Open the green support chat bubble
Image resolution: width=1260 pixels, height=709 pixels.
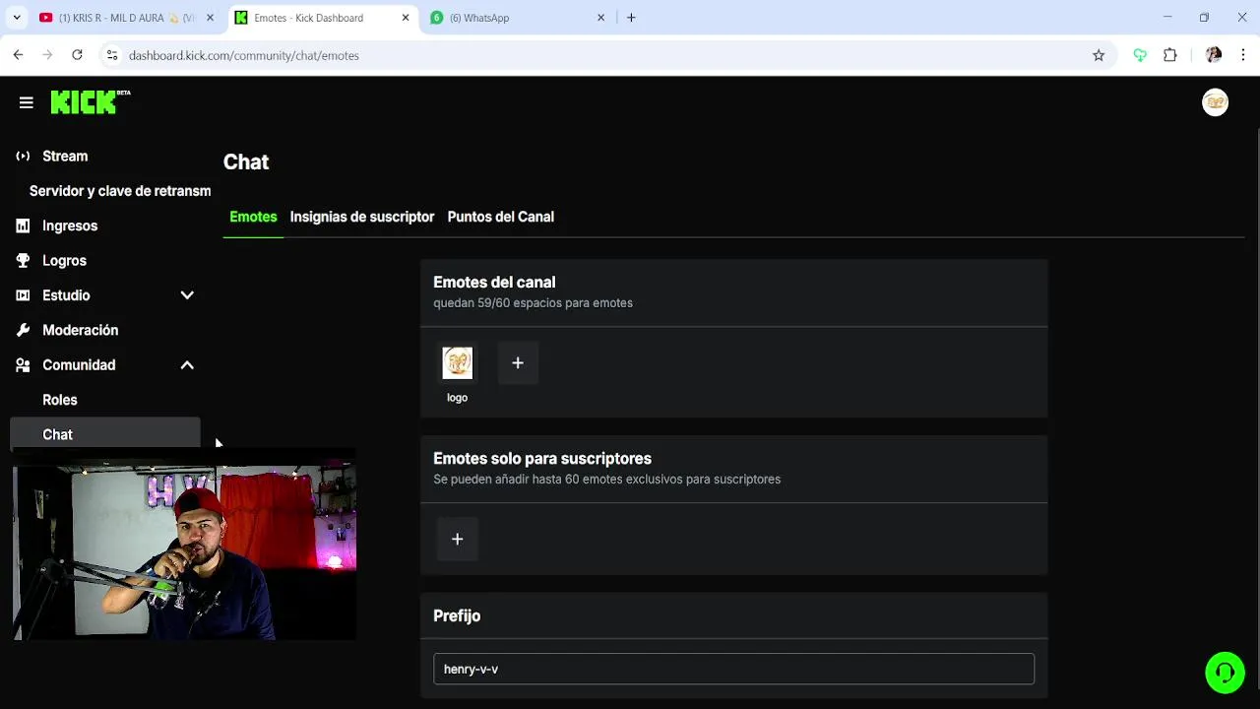pyautogui.click(x=1225, y=673)
